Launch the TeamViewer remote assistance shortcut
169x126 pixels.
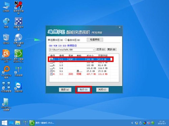[19, 87]
